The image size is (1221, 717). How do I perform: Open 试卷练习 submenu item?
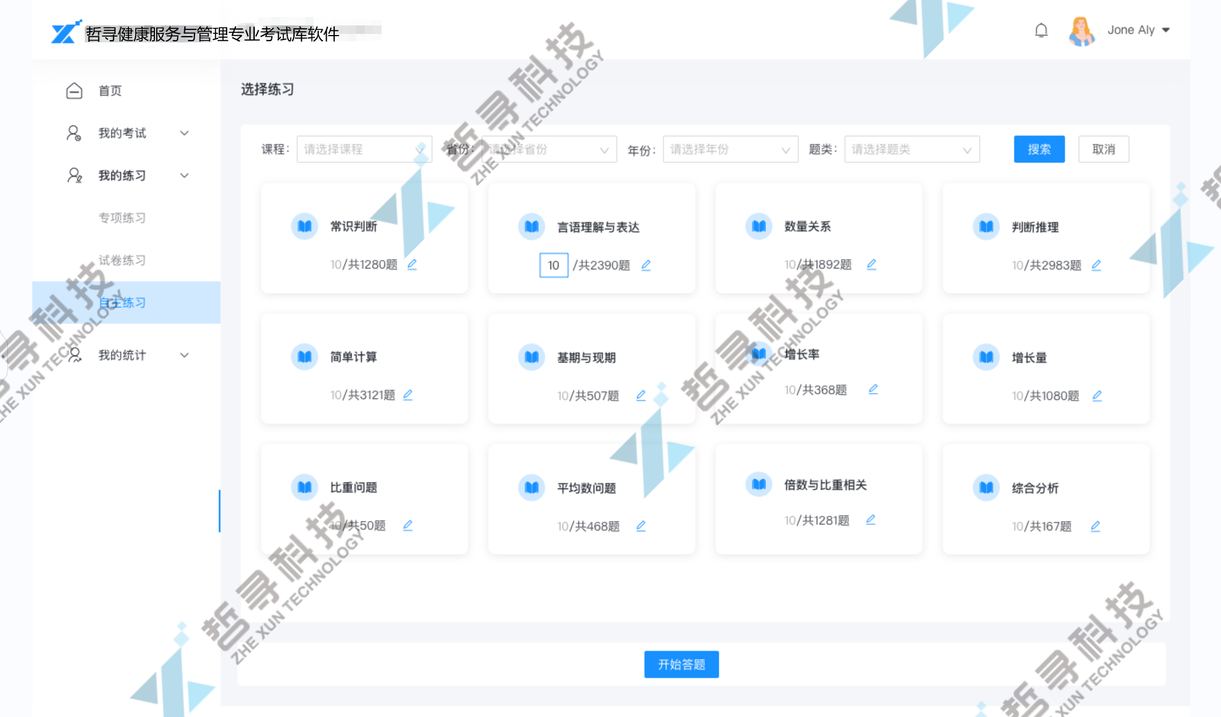click(x=122, y=260)
